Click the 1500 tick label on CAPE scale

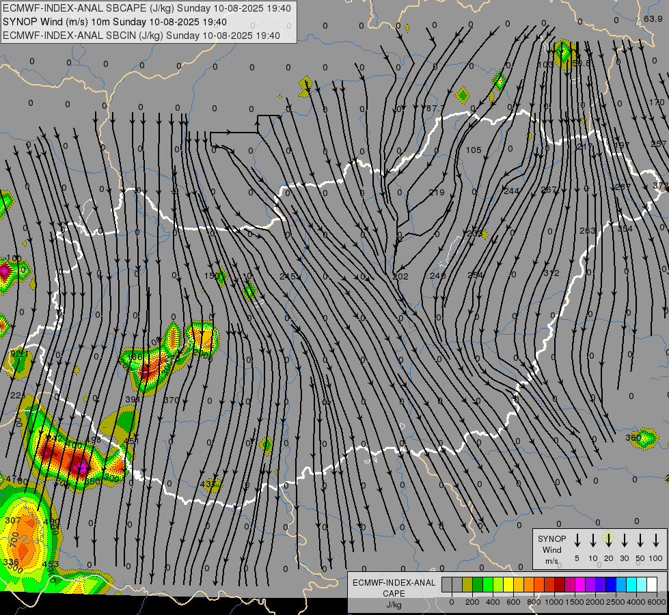pyautogui.click(x=575, y=602)
